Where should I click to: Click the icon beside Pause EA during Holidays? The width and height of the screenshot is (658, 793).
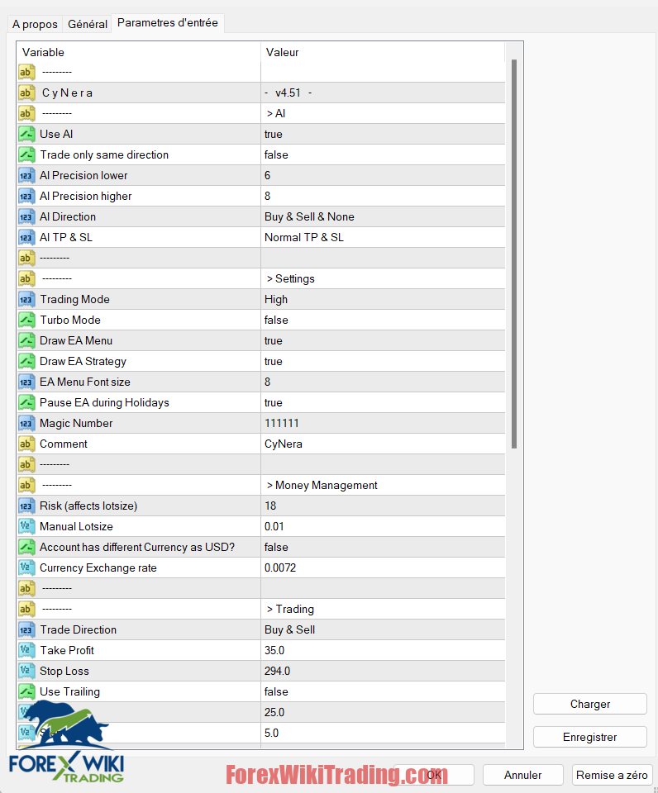pyautogui.click(x=26, y=402)
